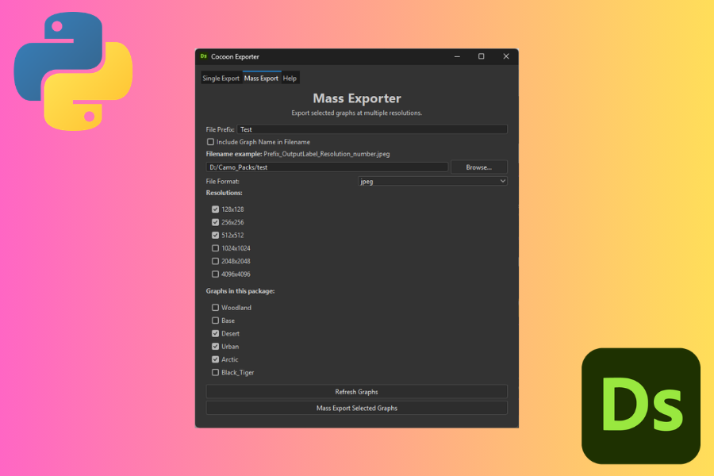Check the Woodland graph
Screen dimensions: 714x476
(215, 308)
